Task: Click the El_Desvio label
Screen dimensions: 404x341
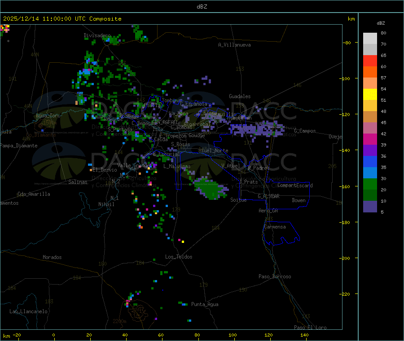Action: click(x=105, y=170)
